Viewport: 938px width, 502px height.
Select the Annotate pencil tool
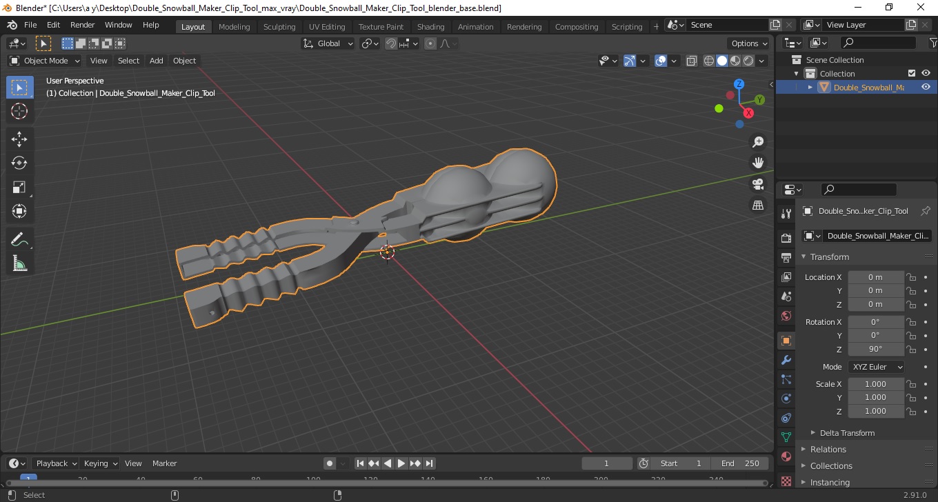[x=19, y=239]
